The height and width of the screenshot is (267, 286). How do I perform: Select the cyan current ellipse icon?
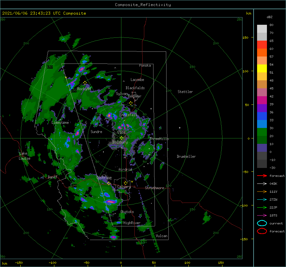pyautogui.click(x=262, y=223)
